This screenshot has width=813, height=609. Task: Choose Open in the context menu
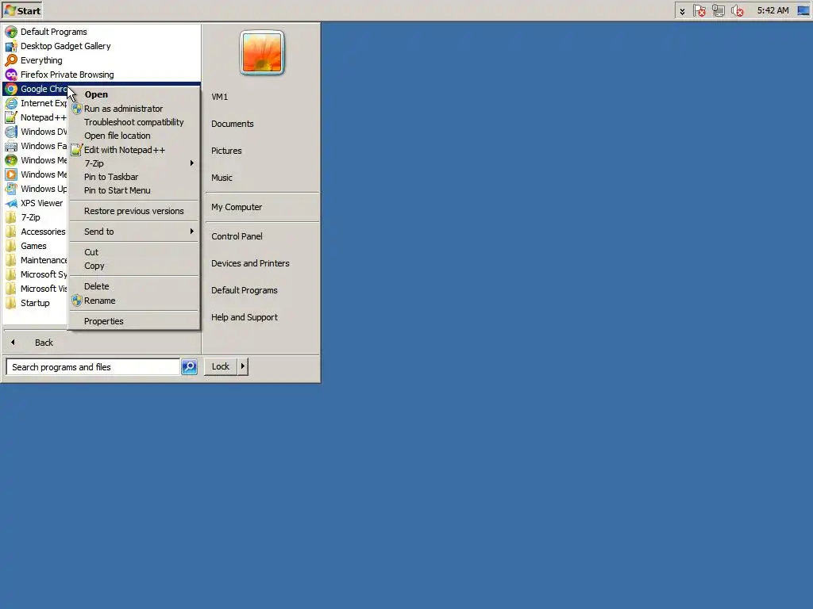(x=134, y=94)
